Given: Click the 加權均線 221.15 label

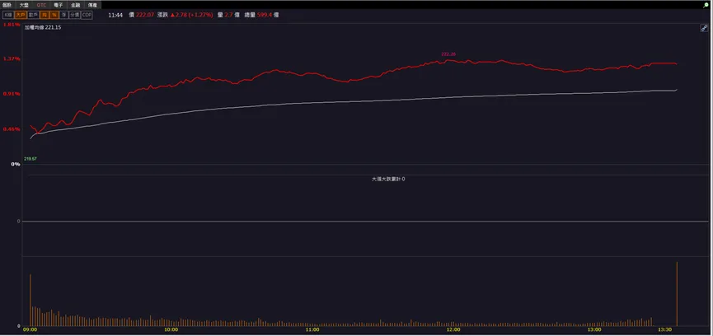Looking at the screenshot, I should coord(43,28).
